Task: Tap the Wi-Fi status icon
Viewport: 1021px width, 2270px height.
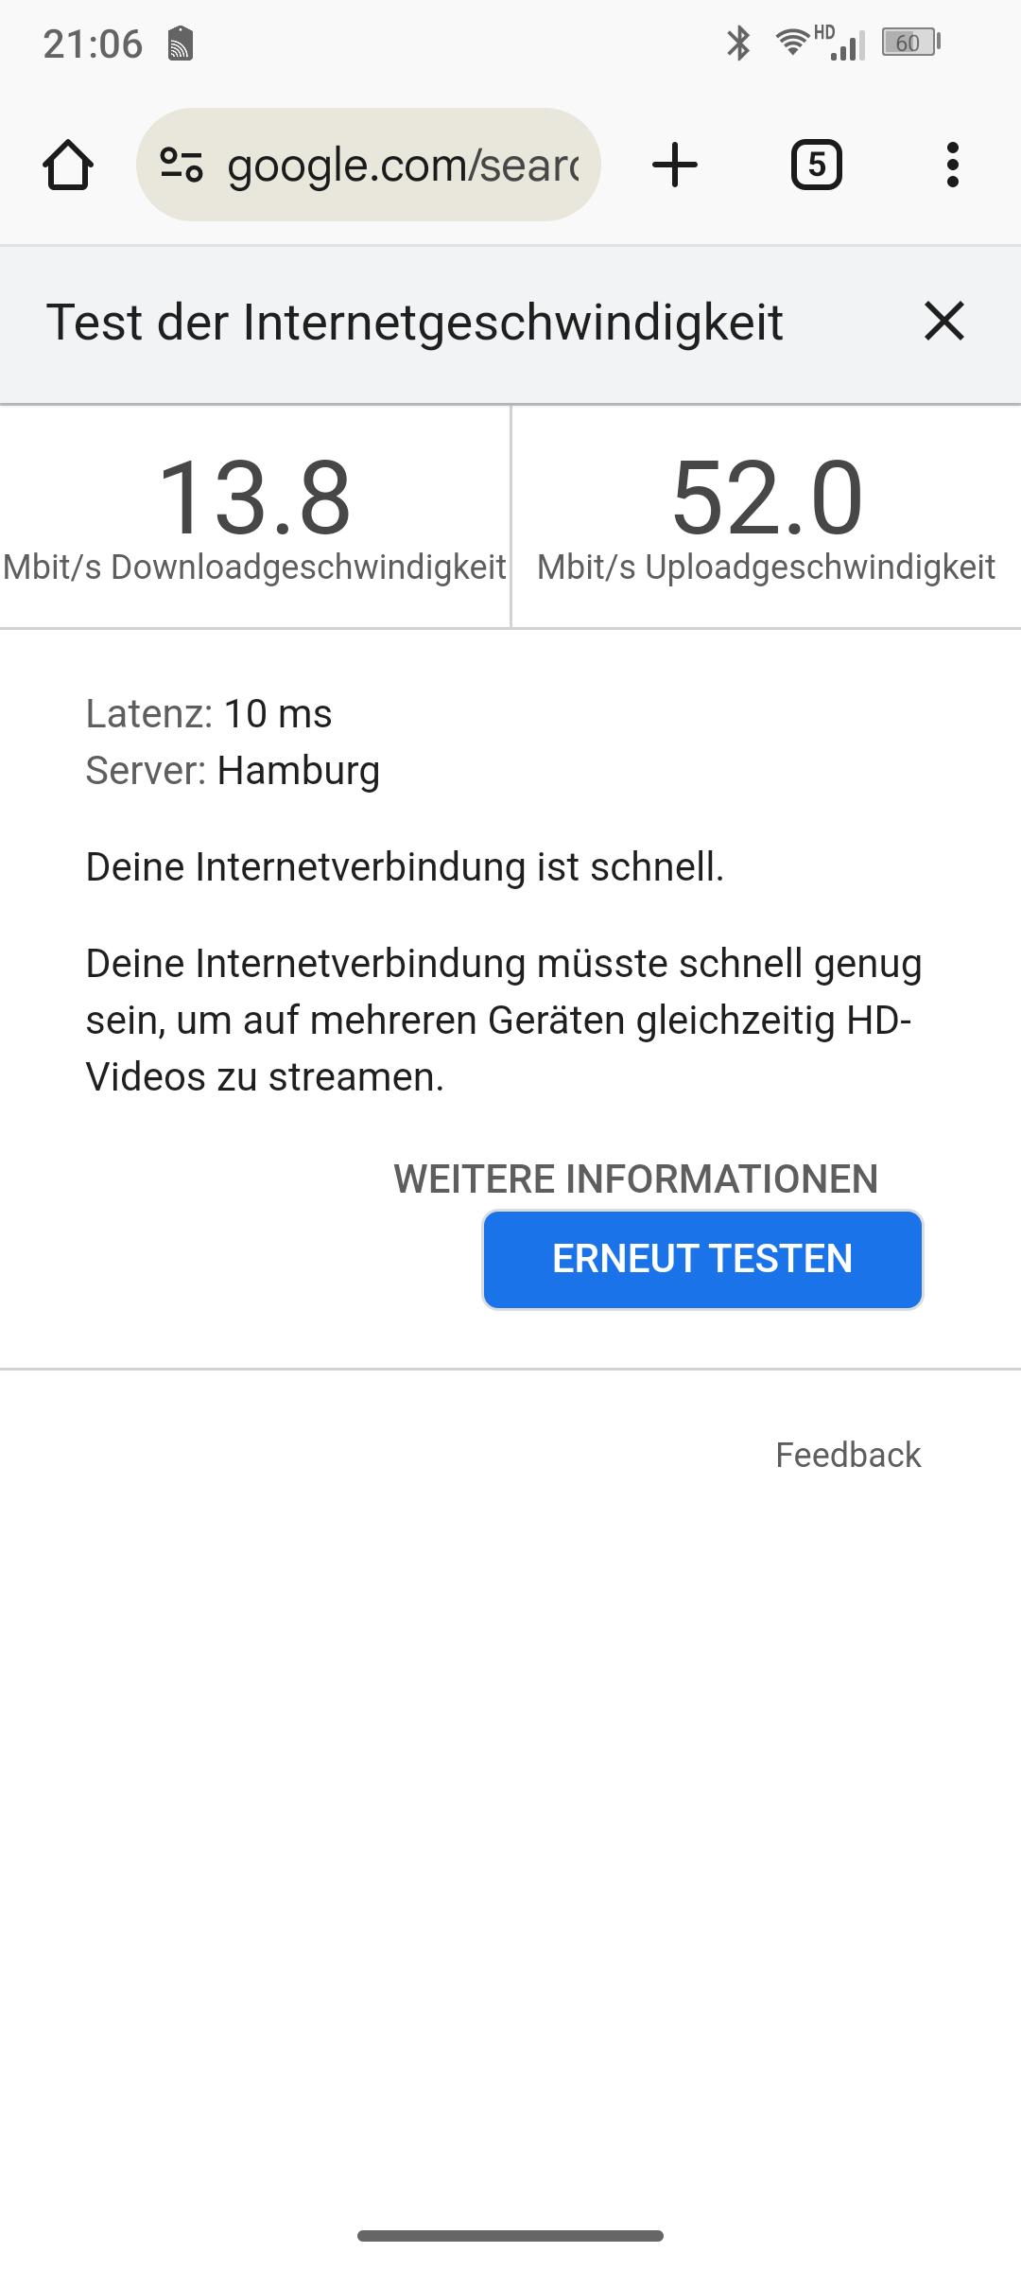Action: click(790, 42)
